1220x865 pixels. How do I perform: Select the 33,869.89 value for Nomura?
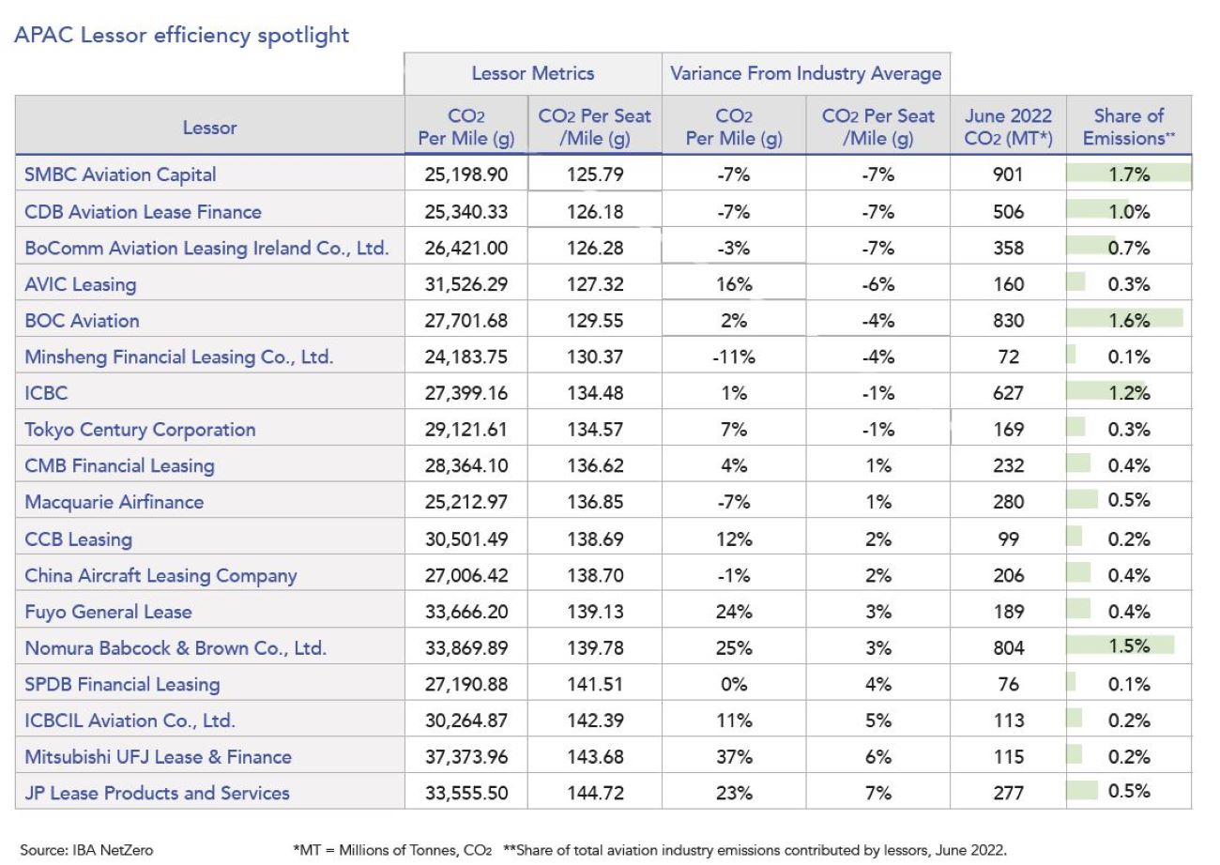[465, 648]
